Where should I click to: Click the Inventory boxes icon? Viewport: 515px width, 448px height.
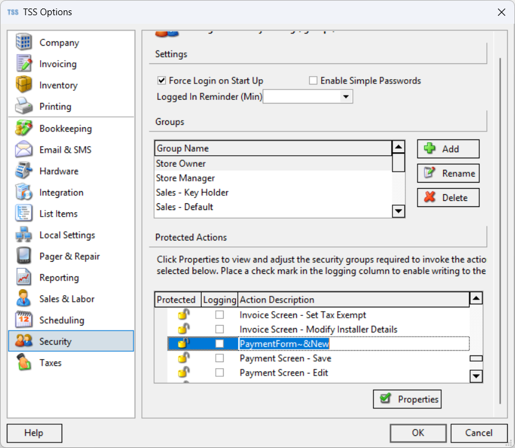pos(24,85)
